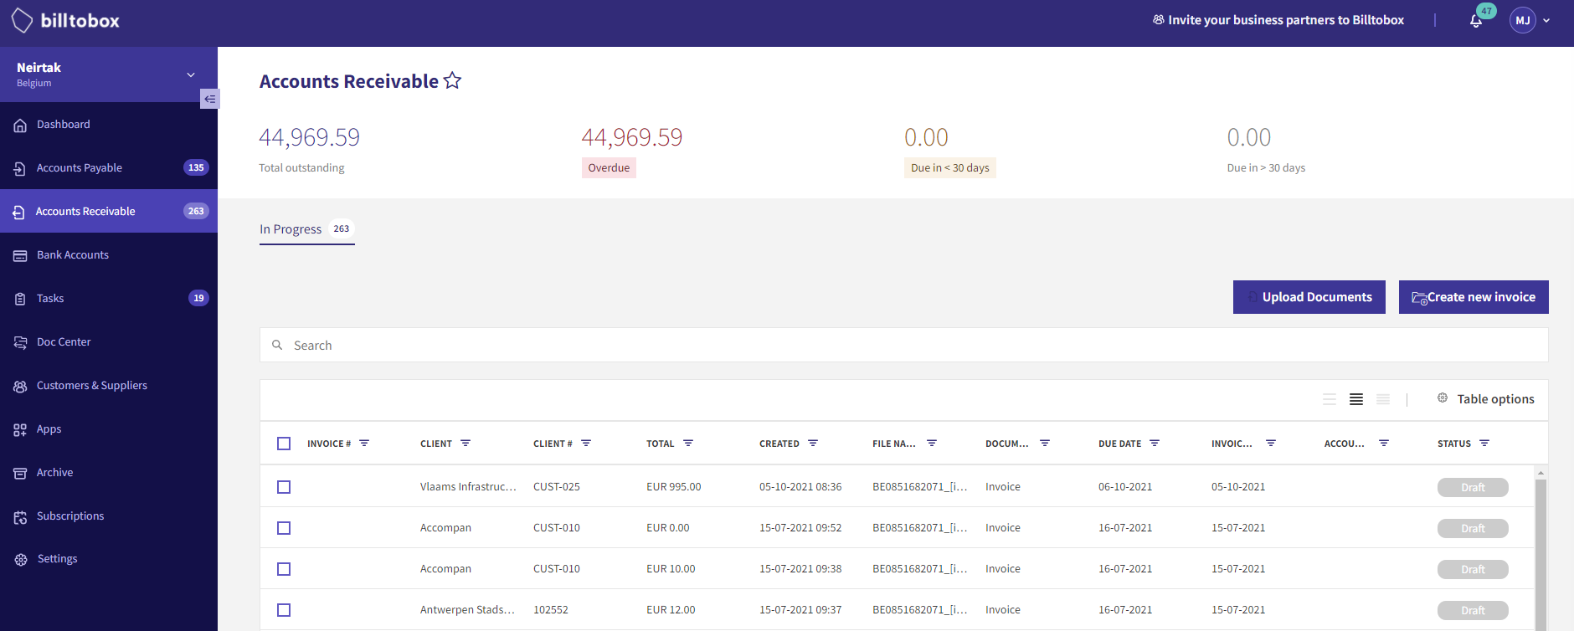Viewport: 1574px width, 631px height.
Task: Click CUST-025 client number cell
Action: tap(557, 487)
